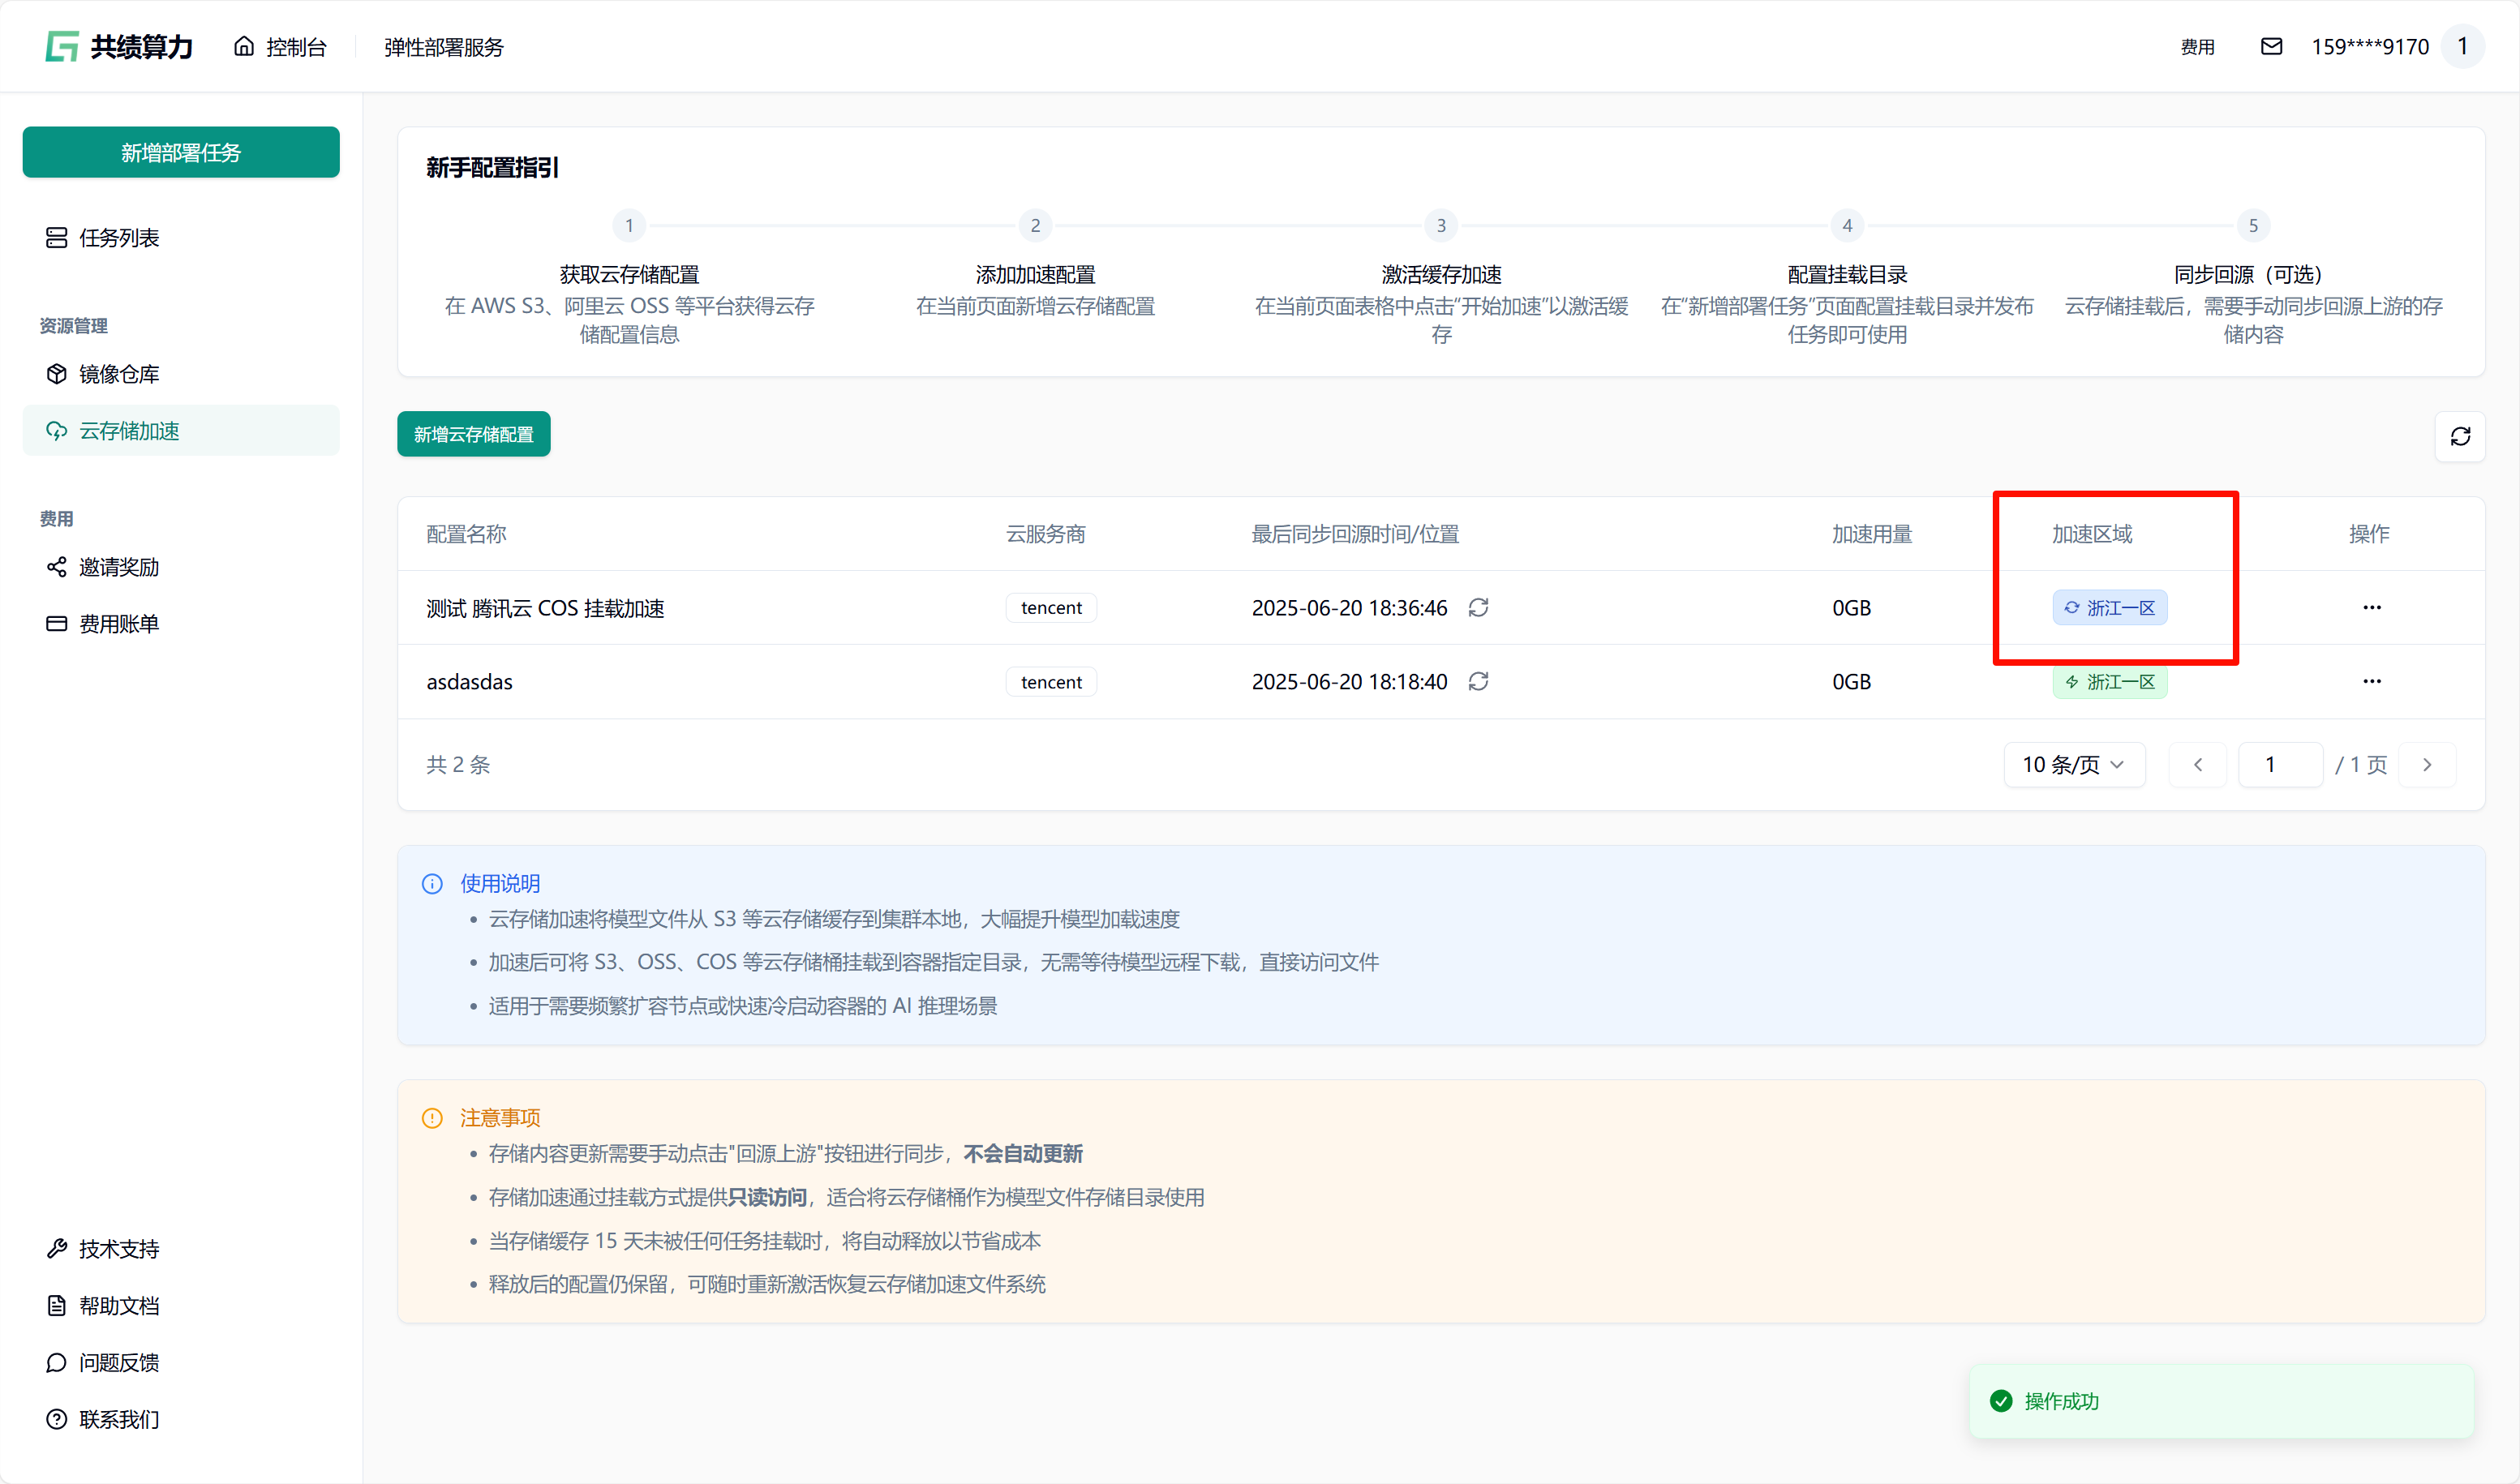This screenshot has height=1484, width=2520.
Task: Click the 共绩算力 logo
Action: click(119, 46)
